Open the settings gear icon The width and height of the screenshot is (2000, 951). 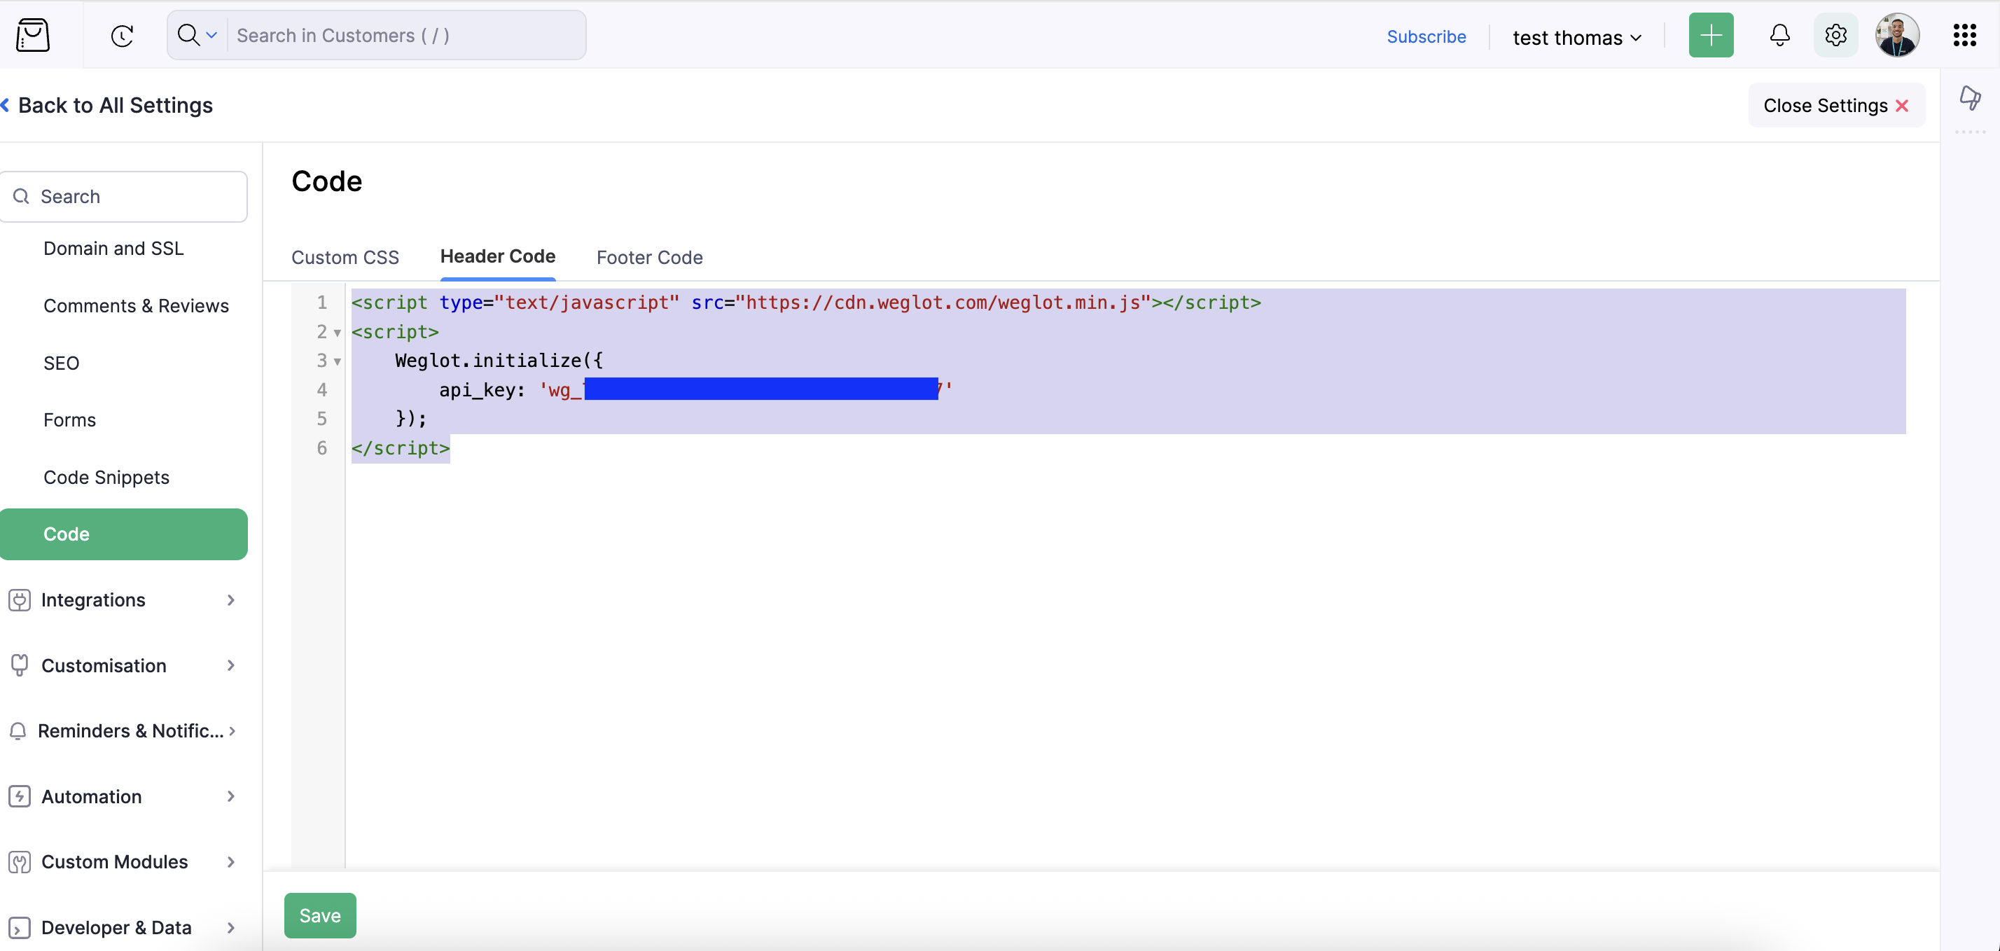pyautogui.click(x=1835, y=35)
